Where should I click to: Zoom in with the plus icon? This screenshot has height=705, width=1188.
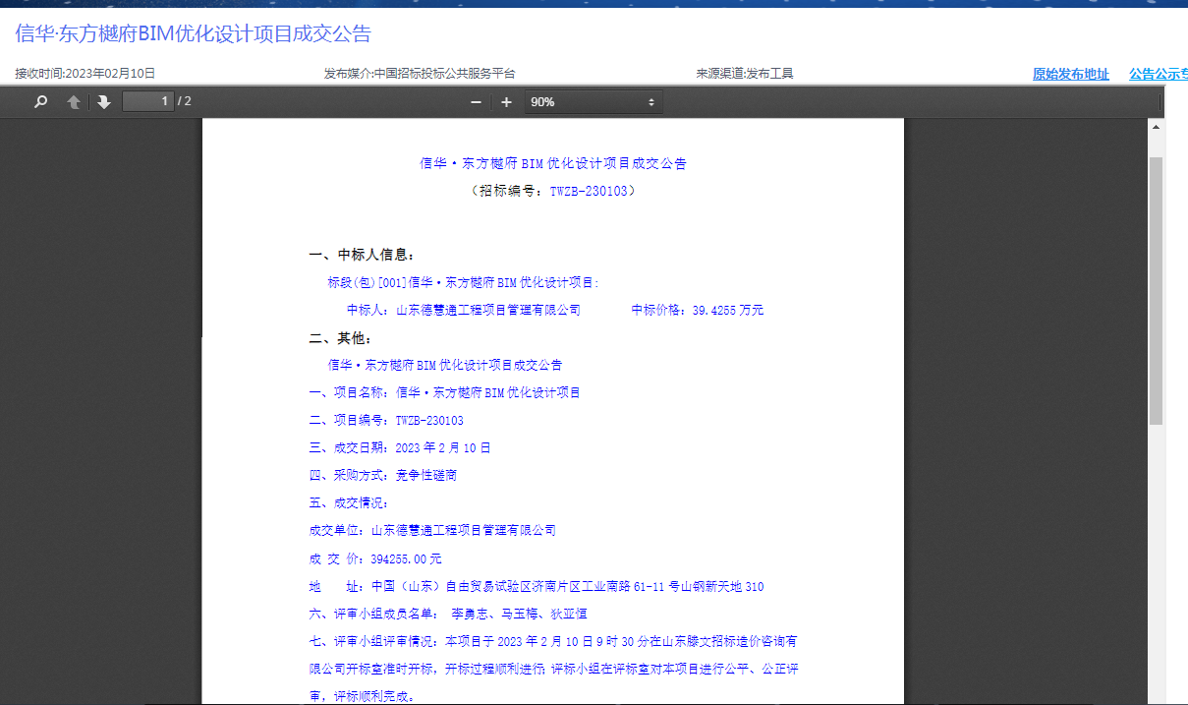click(505, 100)
